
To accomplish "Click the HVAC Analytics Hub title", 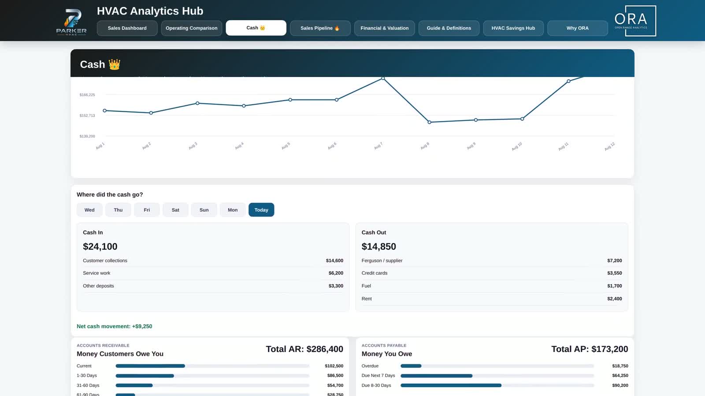I will (x=150, y=11).
